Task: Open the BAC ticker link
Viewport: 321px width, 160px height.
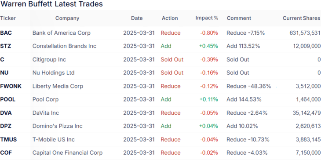Action: [6, 33]
